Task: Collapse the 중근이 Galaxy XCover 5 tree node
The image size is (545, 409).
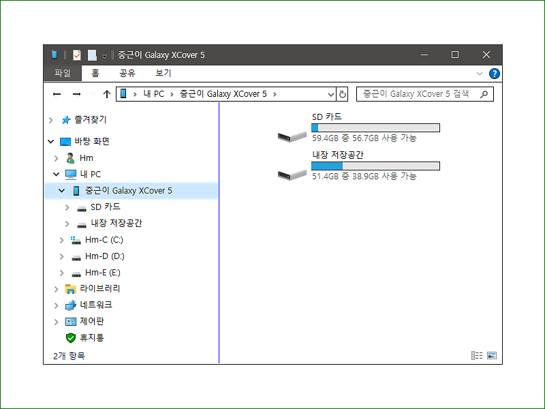Action: pyautogui.click(x=61, y=191)
